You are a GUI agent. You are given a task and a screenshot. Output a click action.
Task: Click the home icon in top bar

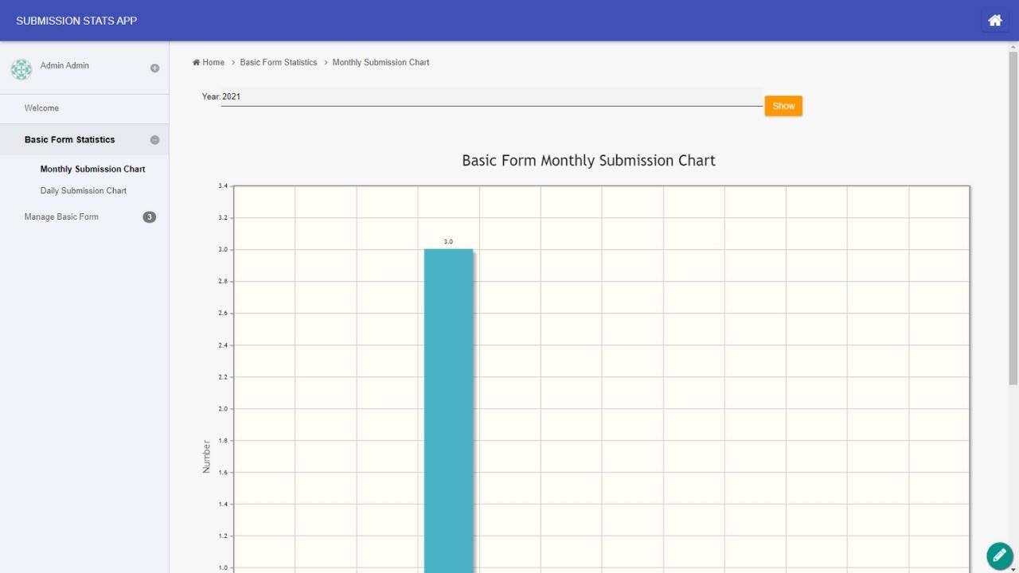pyautogui.click(x=995, y=21)
